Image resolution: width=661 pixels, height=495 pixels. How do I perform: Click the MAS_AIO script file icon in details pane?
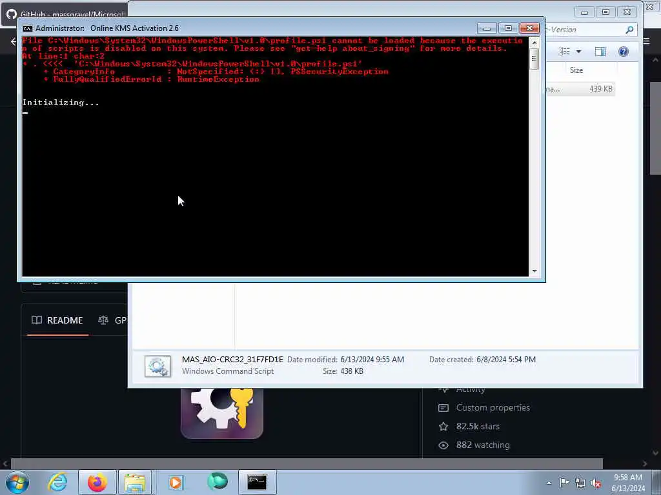158,366
